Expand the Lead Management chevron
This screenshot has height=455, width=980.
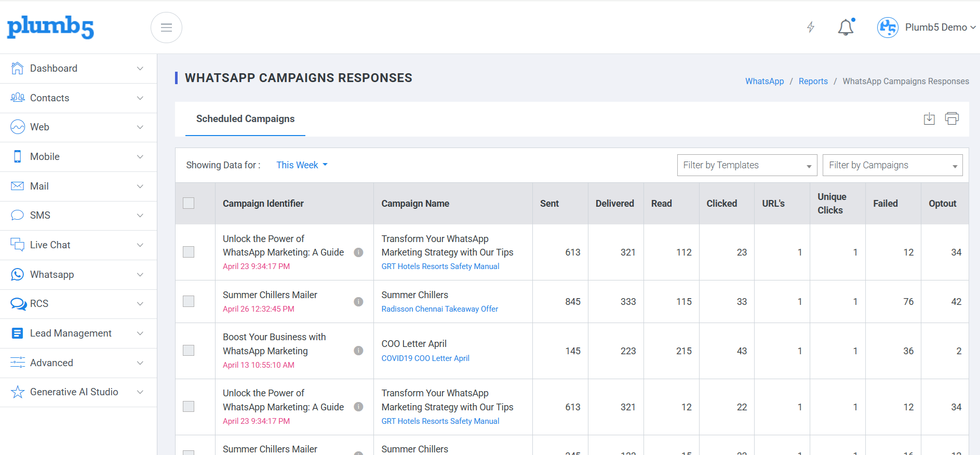(x=140, y=333)
